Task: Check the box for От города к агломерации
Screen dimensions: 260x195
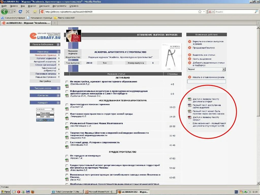Action: click(x=67, y=156)
